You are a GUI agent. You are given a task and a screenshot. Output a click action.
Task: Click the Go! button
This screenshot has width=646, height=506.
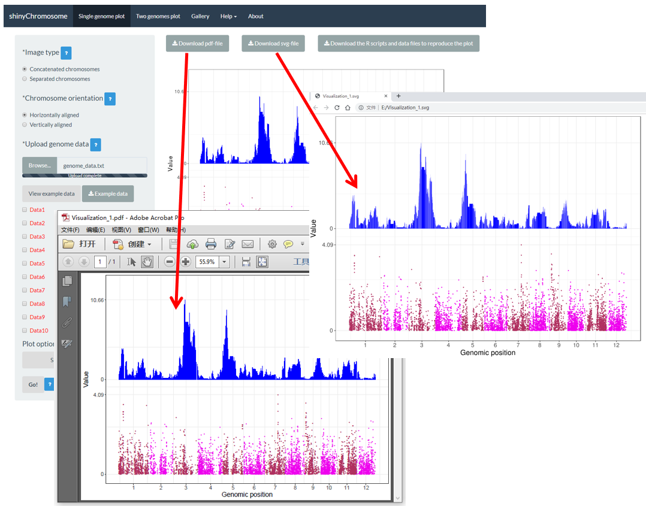(x=33, y=384)
